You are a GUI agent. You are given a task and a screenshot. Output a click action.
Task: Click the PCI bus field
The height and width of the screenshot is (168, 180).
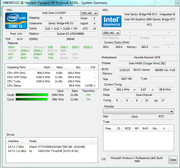pos(149,25)
